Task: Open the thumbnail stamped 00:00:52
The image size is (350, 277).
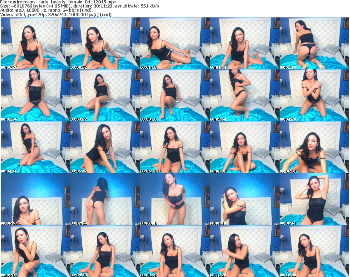Action: (105, 43)
